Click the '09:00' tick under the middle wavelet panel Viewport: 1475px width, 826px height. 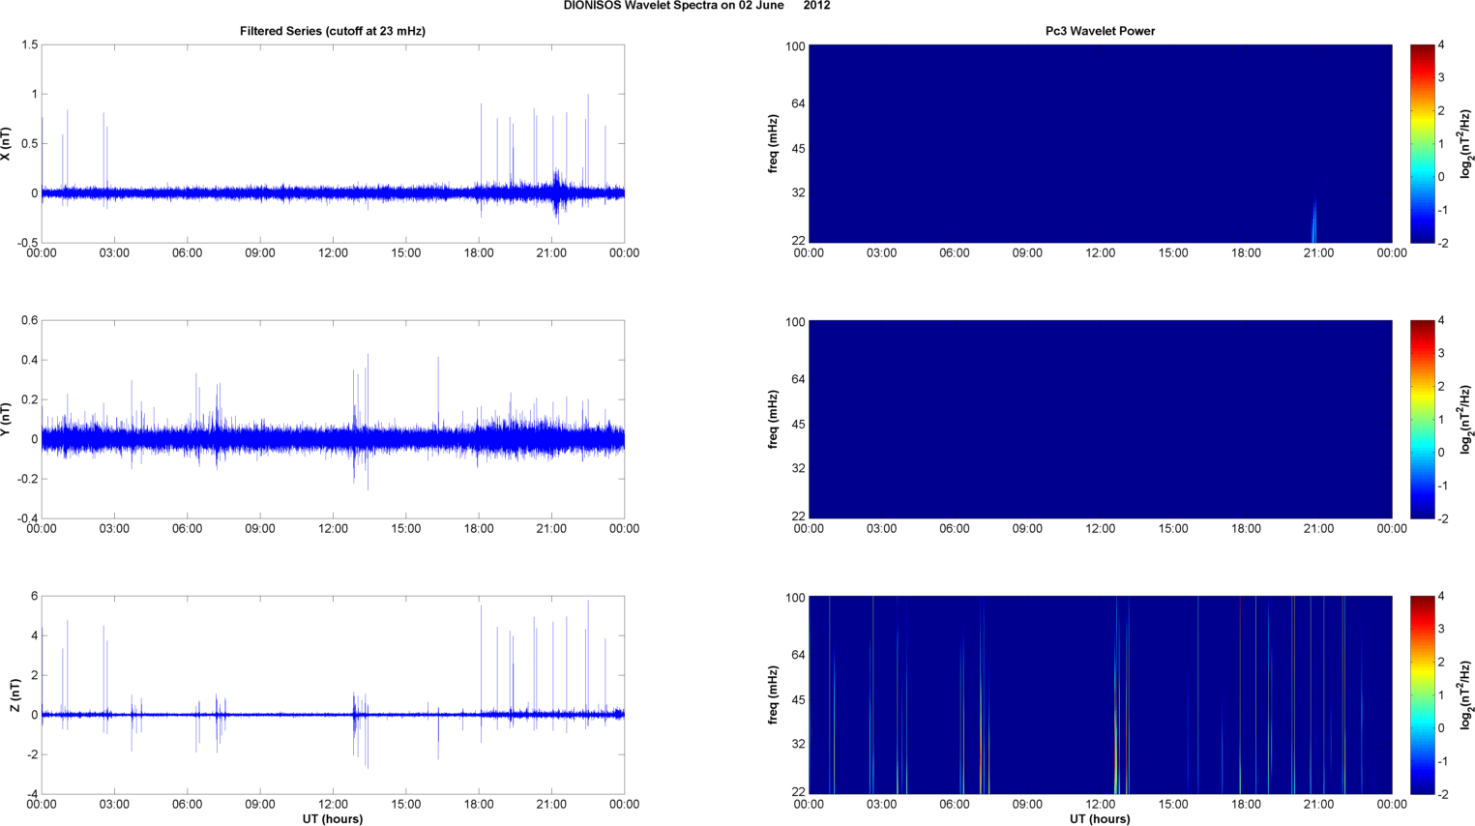click(1027, 529)
